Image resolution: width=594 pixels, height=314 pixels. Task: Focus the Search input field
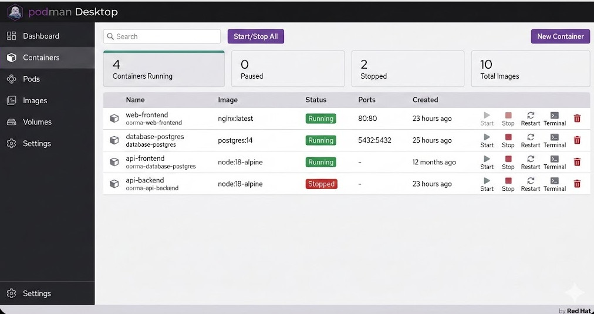click(162, 36)
